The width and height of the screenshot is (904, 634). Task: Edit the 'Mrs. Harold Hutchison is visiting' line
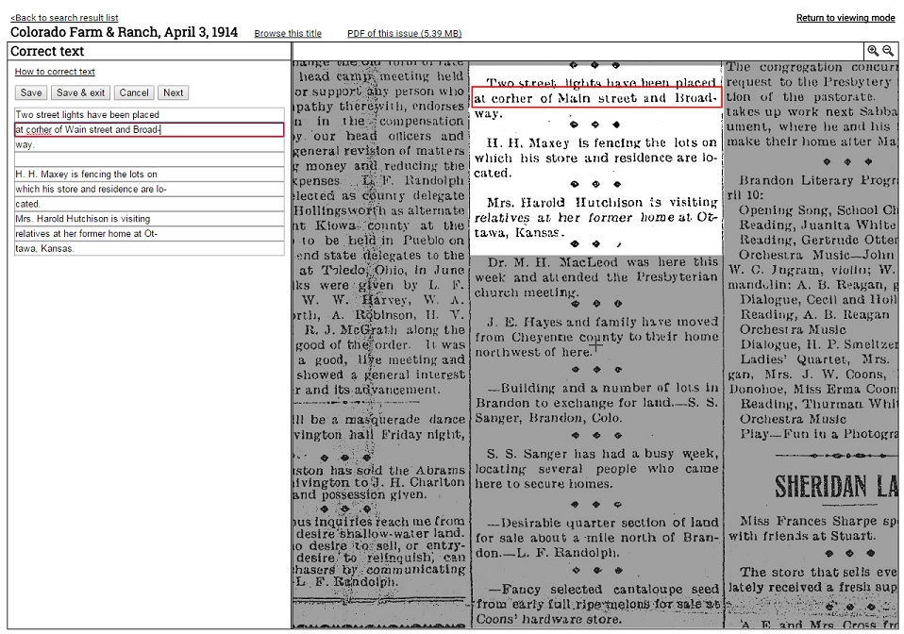(149, 219)
